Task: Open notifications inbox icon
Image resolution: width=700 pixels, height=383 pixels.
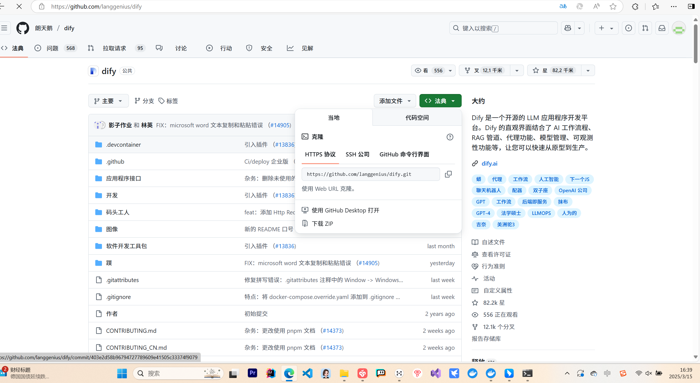Action: pyautogui.click(x=662, y=28)
